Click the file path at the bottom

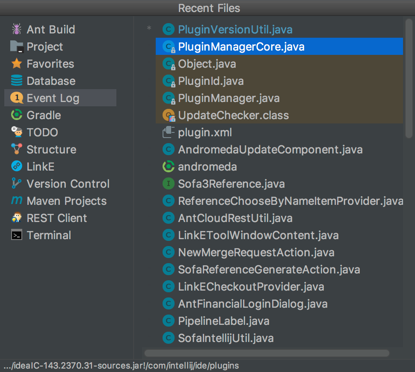pyautogui.click(x=121, y=366)
